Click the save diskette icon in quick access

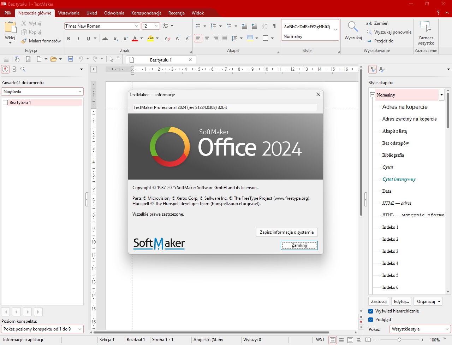(x=71, y=59)
